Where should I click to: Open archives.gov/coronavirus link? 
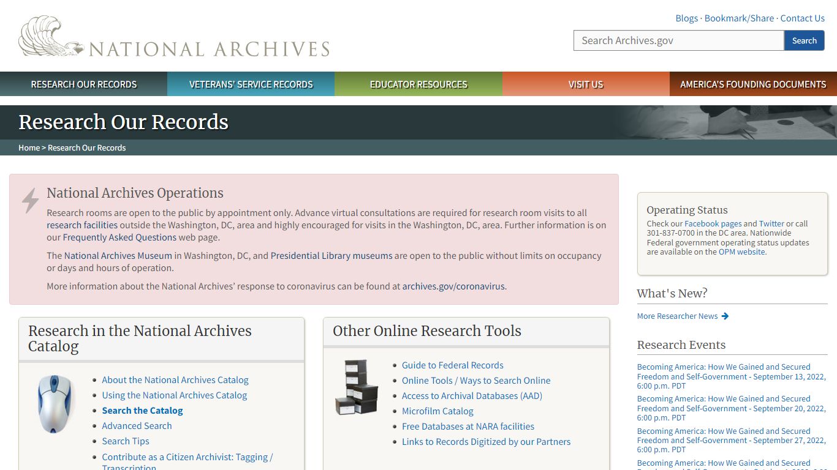click(453, 286)
